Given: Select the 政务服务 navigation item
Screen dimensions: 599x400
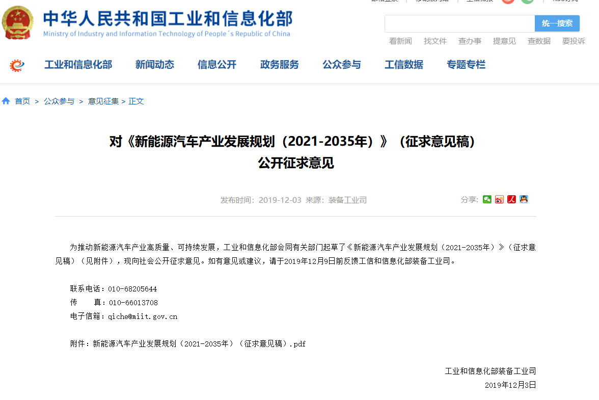Looking at the screenshot, I should coord(279,65).
